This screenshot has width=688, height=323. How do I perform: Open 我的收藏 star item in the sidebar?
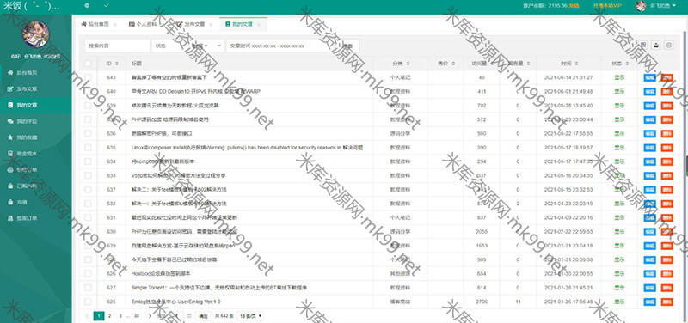(35, 137)
